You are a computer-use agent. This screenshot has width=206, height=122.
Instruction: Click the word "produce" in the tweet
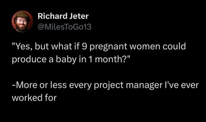(x=29, y=60)
